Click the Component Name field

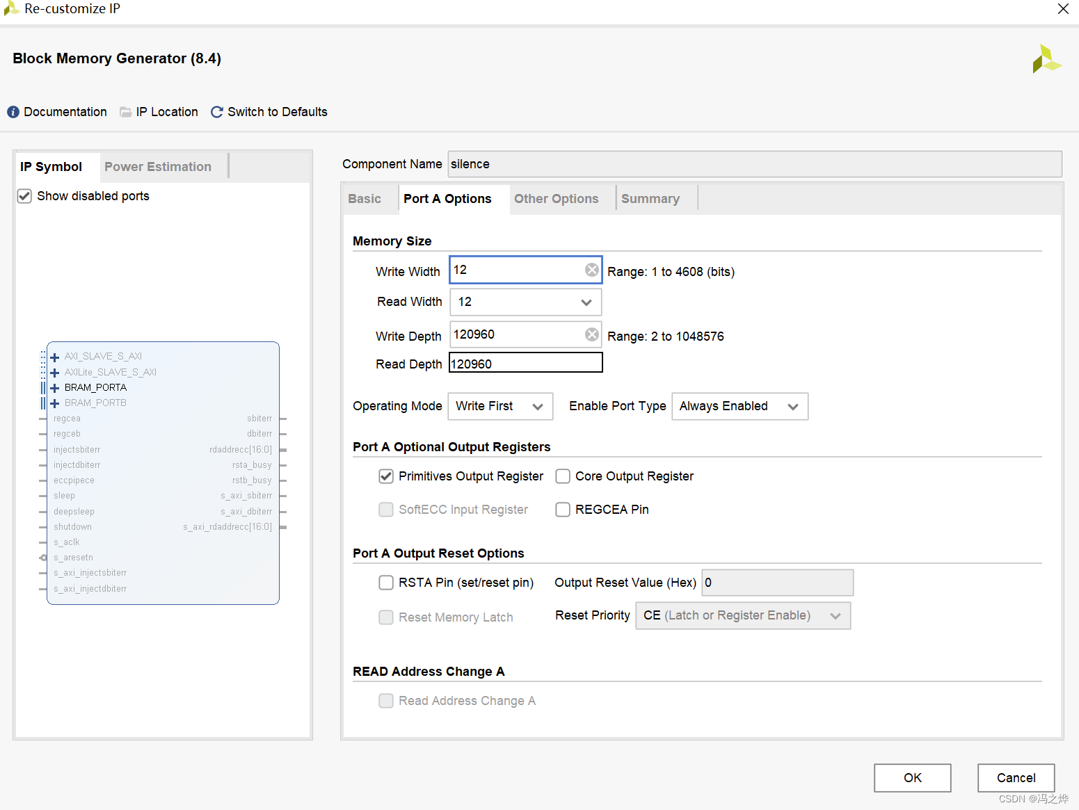pyautogui.click(x=755, y=164)
